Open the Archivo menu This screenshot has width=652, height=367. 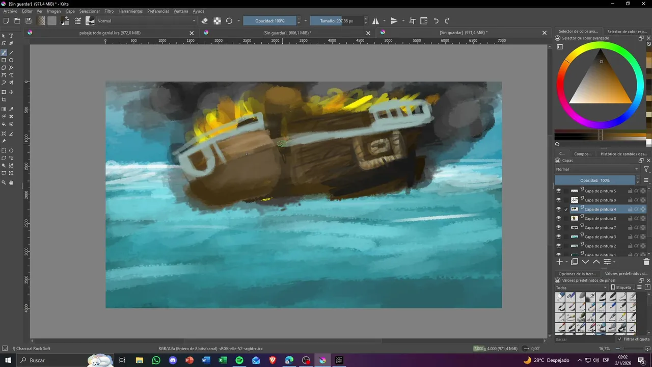10,11
